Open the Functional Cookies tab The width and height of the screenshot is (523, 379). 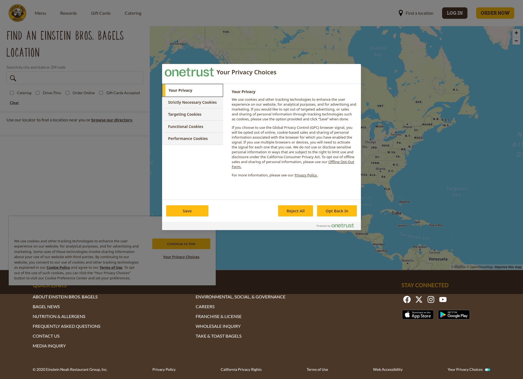pyautogui.click(x=193, y=127)
